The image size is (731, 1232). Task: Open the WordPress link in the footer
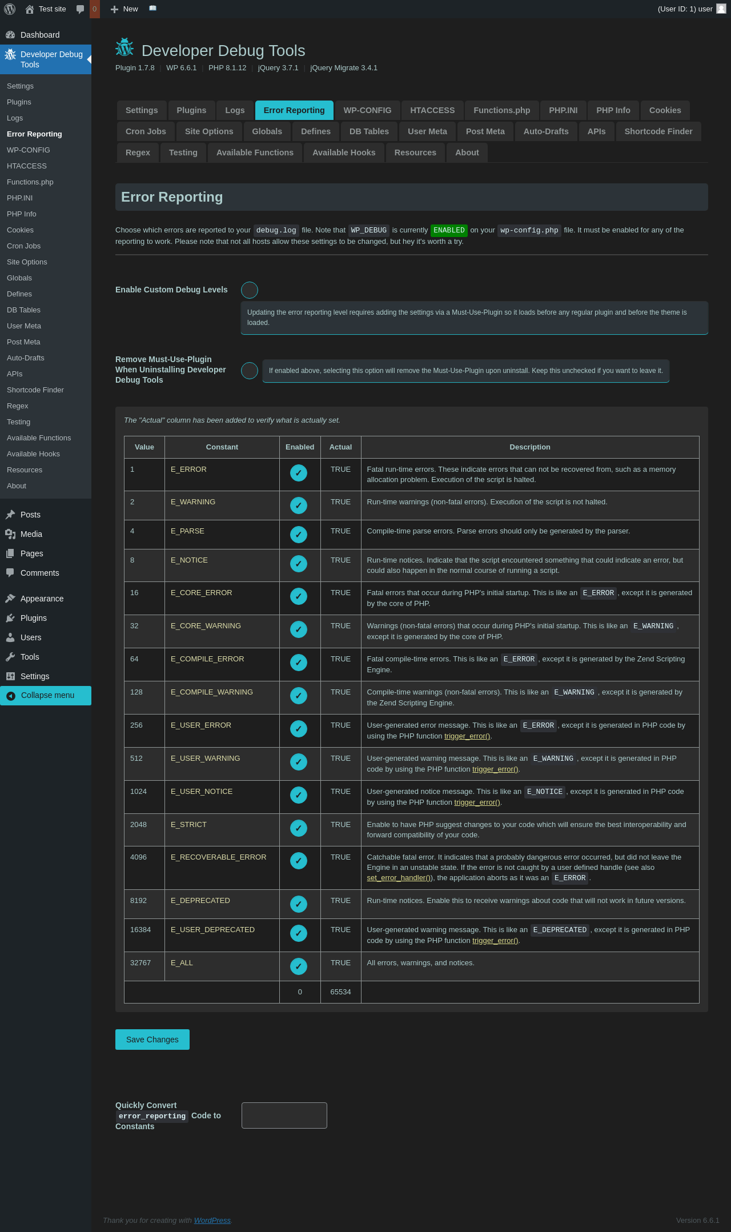212,1220
